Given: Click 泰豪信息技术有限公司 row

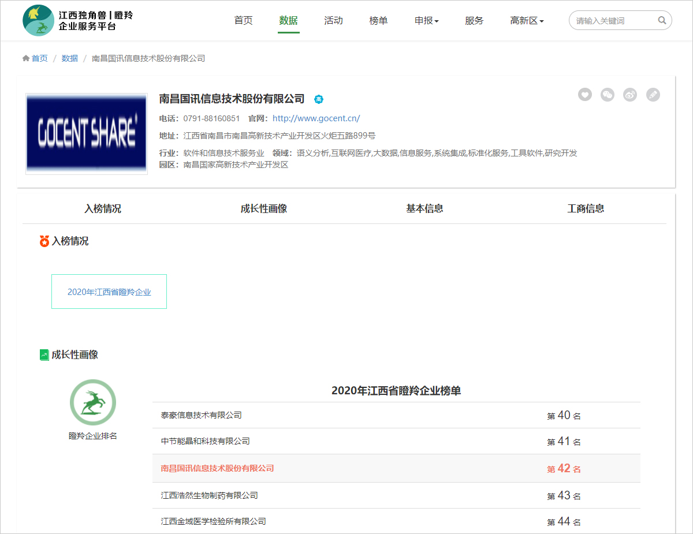Looking at the screenshot, I should pyautogui.click(x=396, y=415).
